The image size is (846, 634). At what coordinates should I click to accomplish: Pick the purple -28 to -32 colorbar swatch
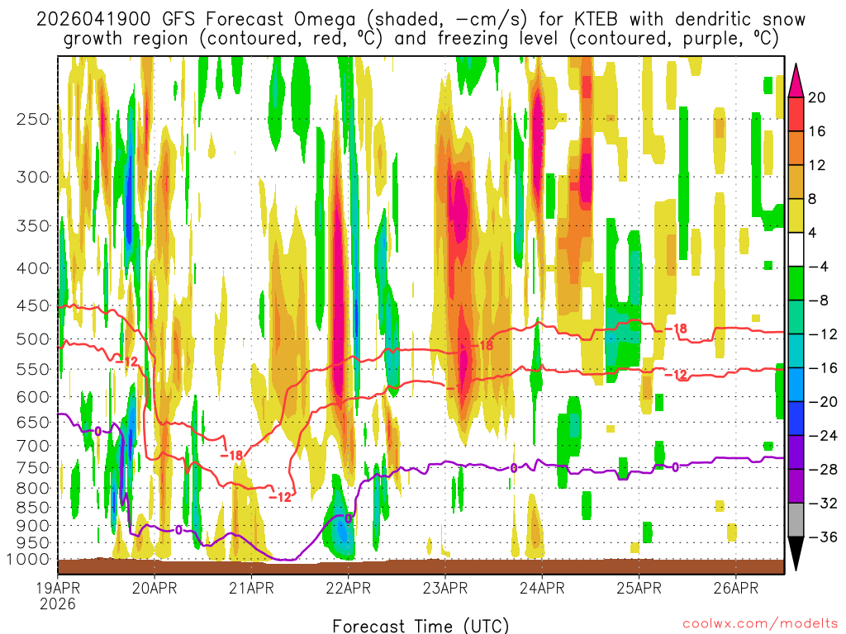(796, 485)
